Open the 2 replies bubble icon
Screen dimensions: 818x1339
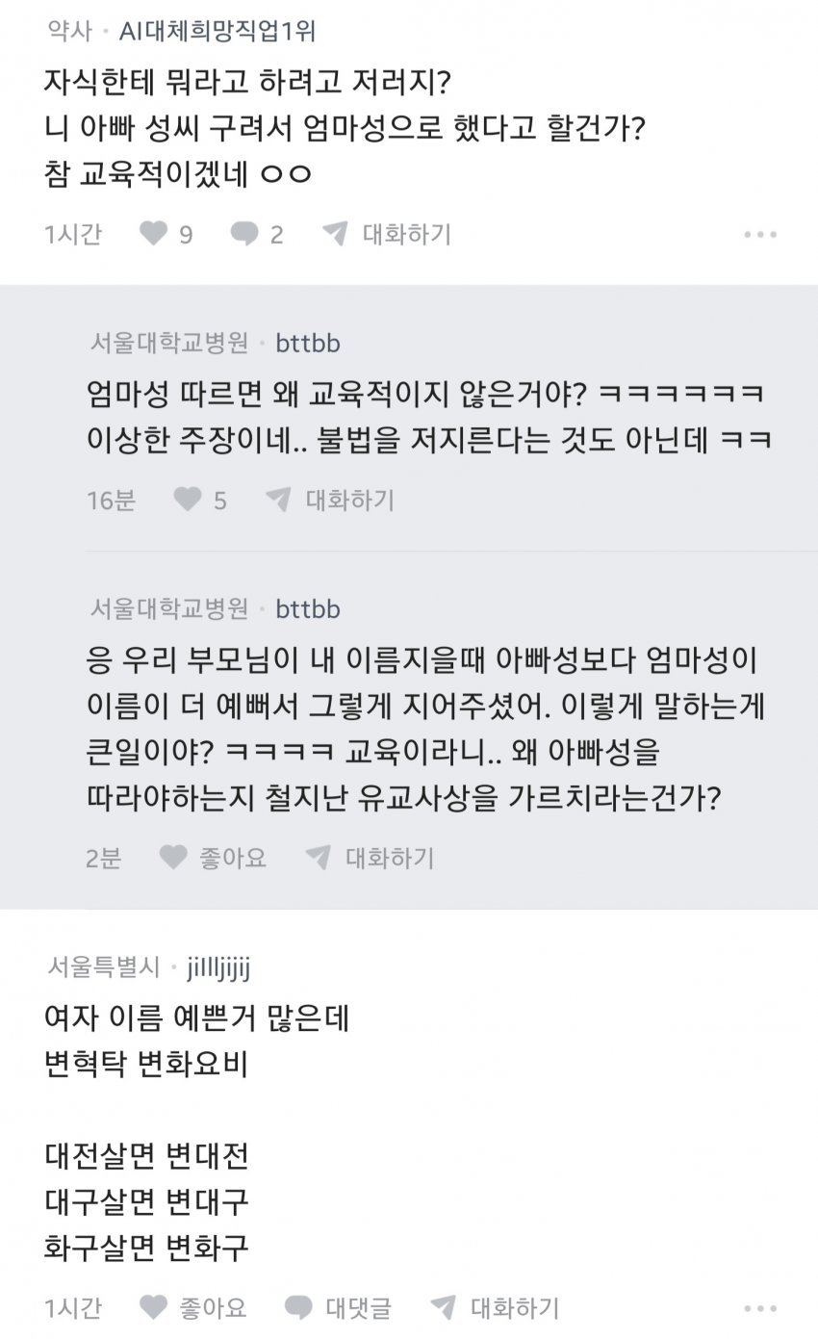[x=244, y=234]
